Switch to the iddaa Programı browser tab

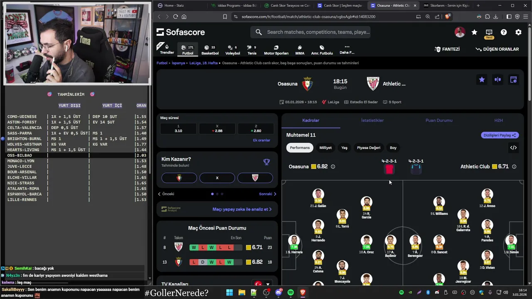coord(235,5)
